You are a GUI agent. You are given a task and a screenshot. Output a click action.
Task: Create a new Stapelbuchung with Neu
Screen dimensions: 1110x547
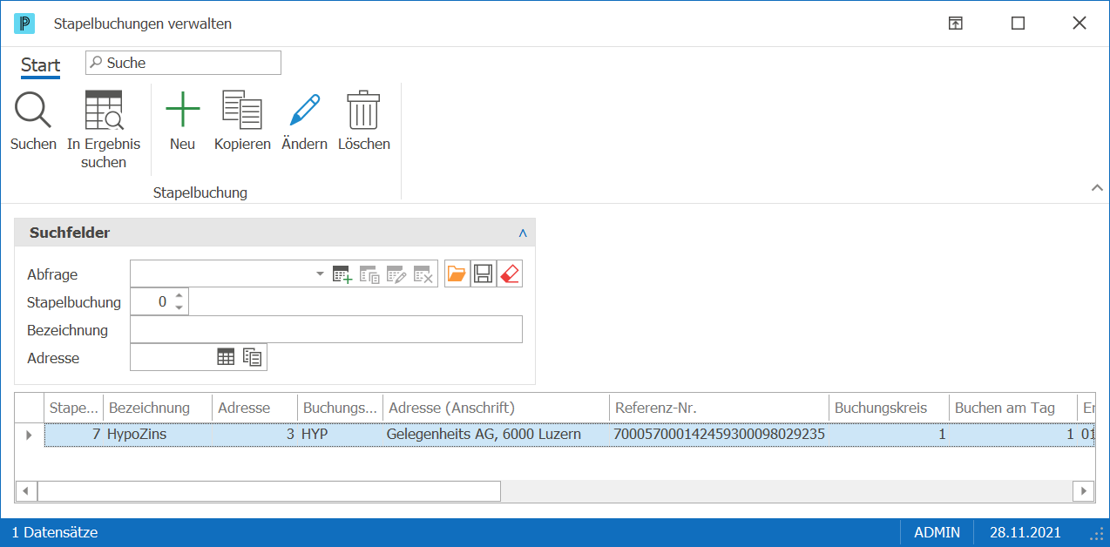pos(182,111)
